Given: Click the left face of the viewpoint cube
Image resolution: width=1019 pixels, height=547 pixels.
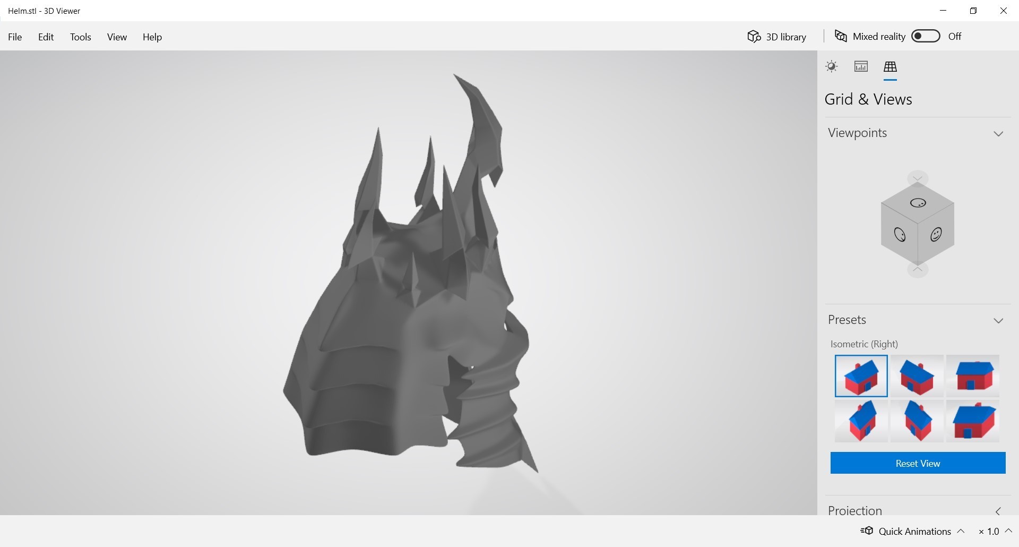Looking at the screenshot, I should click(900, 234).
